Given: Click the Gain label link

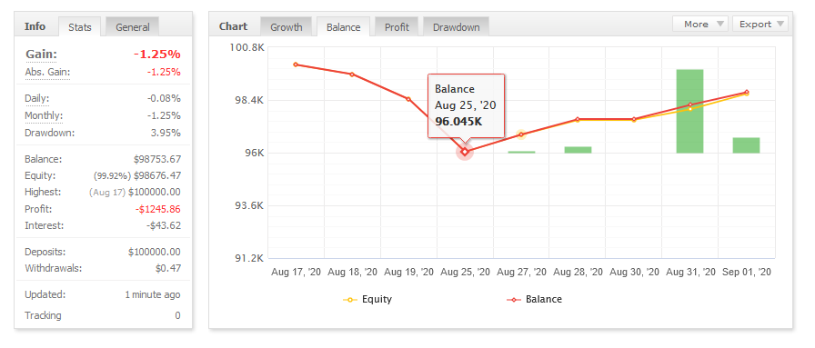Looking at the screenshot, I should point(41,54).
